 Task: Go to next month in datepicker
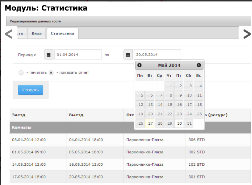point(199,65)
